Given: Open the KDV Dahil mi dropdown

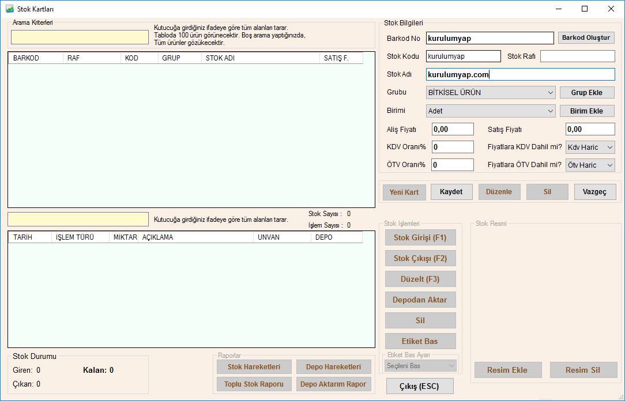Looking at the screenshot, I should [x=590, y=147].
